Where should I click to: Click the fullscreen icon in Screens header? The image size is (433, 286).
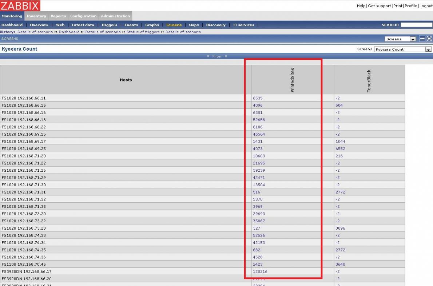point(429,39)
